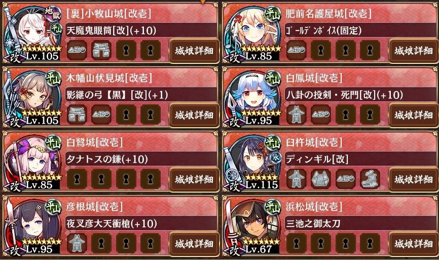Viewport: 439px width, 260px height.
Task: Select the 木幡山伏見城 character portrait
Action: (31, 98)
